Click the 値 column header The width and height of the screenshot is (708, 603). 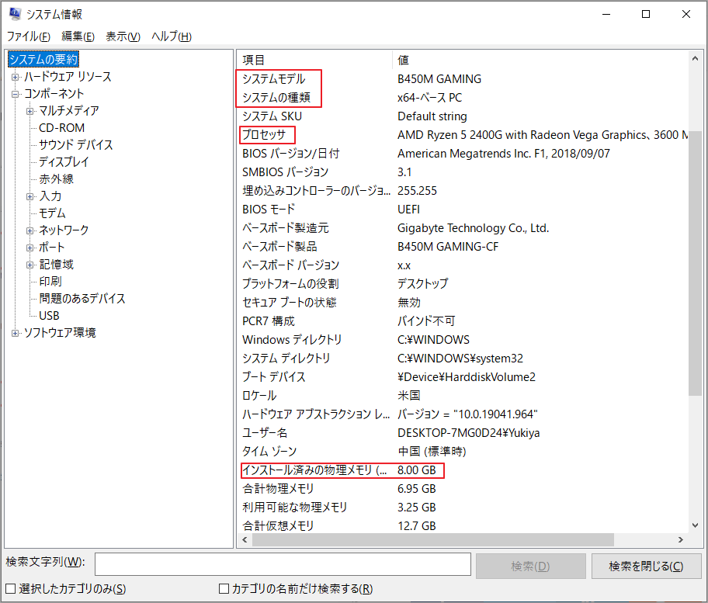pyautogui.click(x=540, y=60)
